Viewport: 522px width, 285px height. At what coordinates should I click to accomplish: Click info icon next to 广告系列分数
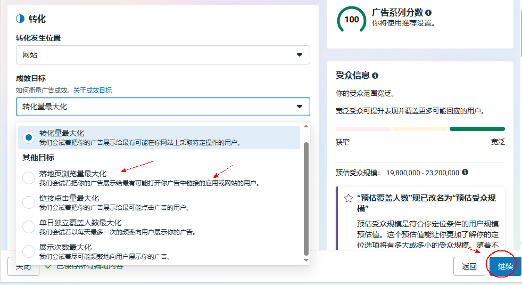(x=428, y=13)
